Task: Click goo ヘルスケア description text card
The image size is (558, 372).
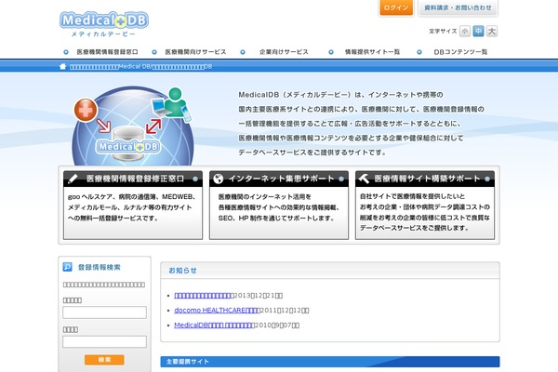Action: [x=131, y=207]
